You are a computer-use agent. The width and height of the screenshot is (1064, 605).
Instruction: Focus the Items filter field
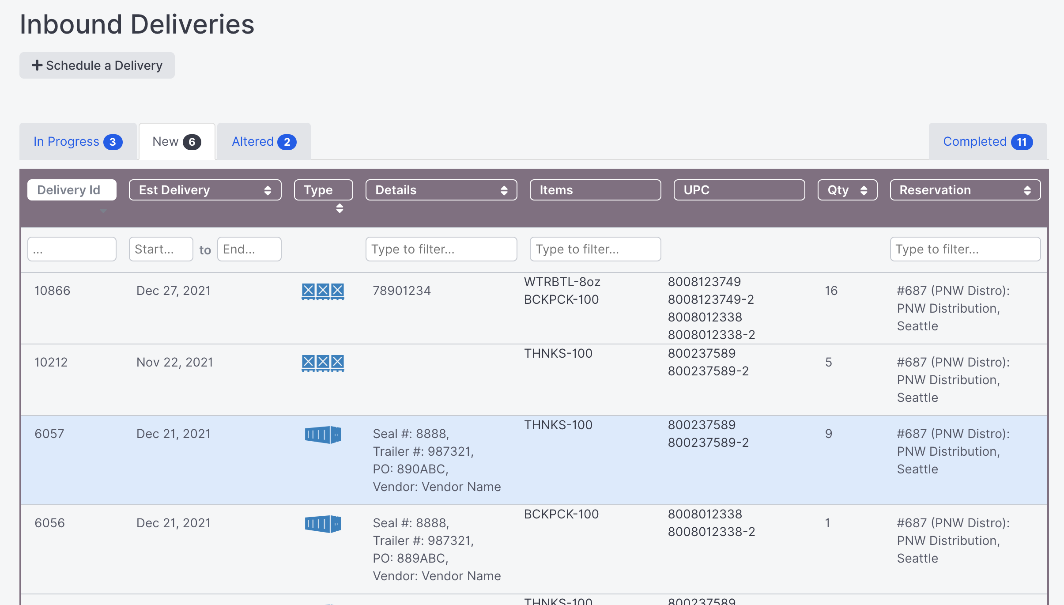click(595, 249)
